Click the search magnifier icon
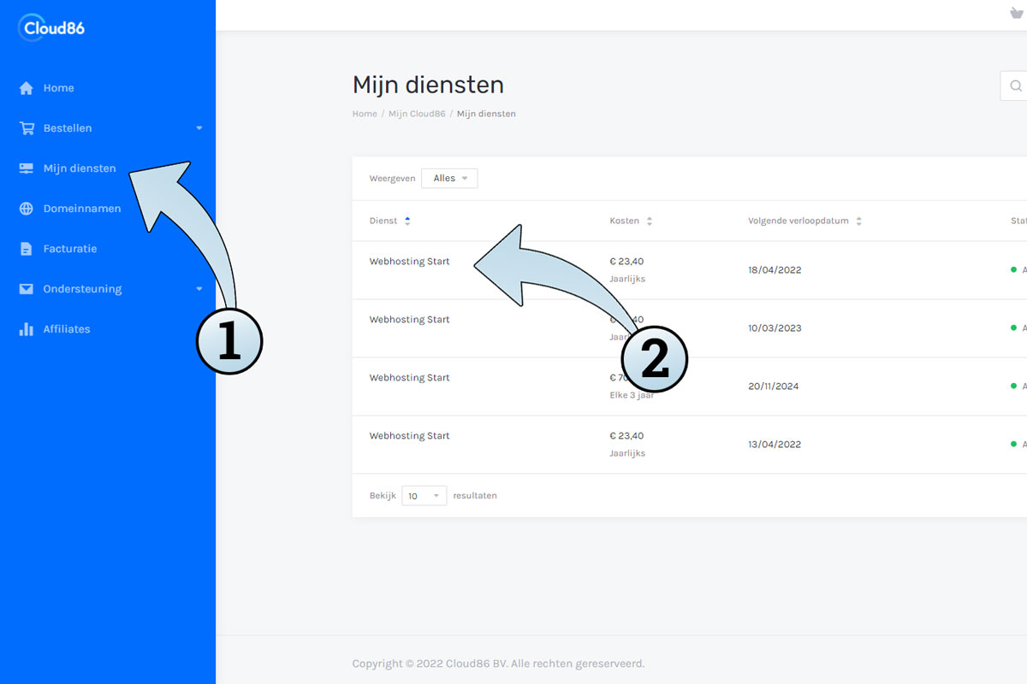This screenshot has height=684, width=1027. [x=1016, y=85]
